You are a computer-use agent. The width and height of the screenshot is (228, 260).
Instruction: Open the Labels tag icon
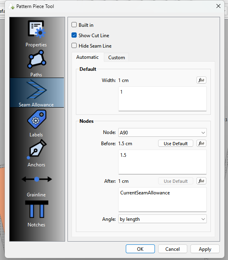[37, 119]
